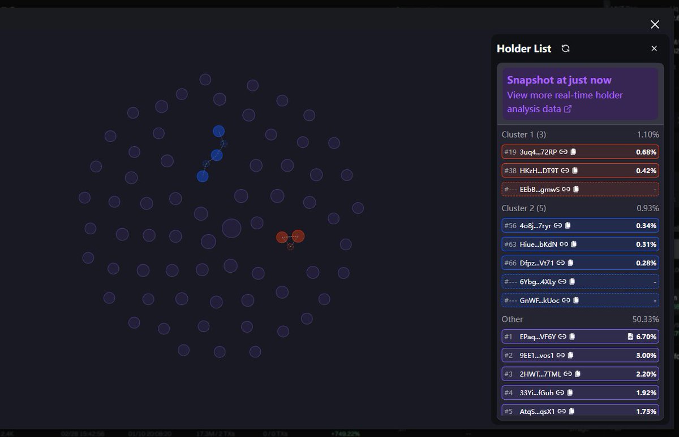Click the 0.68% value for rank #19
The image size is (679, 437).
coord(646,152)
